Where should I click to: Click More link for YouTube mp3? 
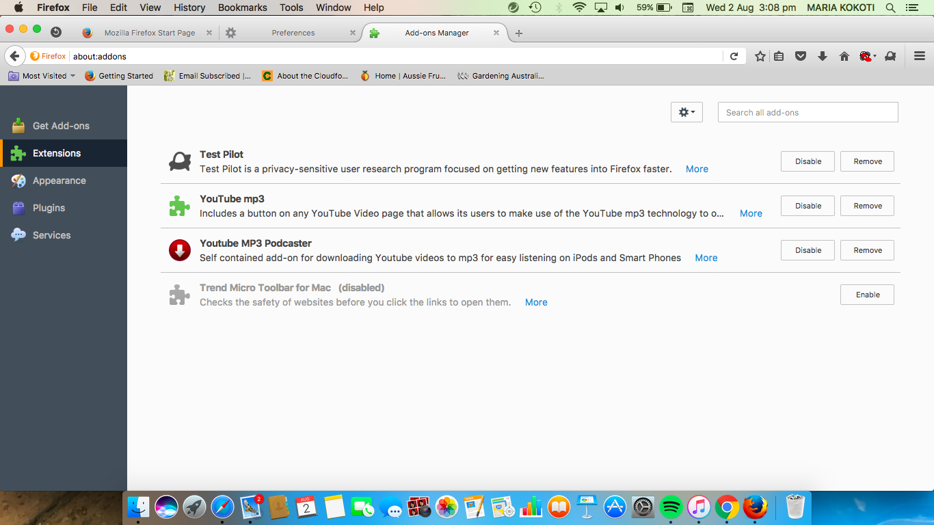751,213
